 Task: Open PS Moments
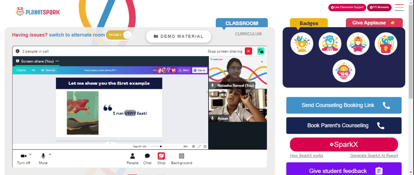point(379,7)
